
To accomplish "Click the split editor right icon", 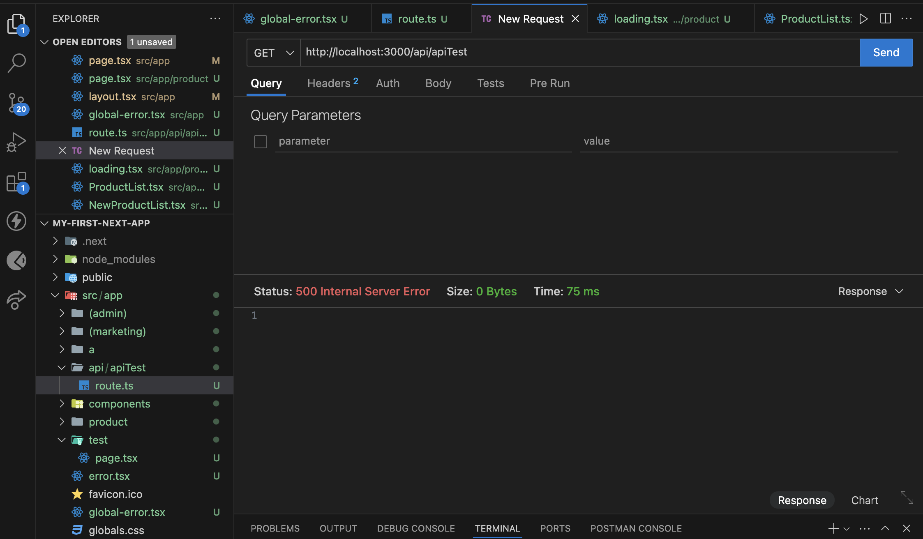I will click(885, 18).
